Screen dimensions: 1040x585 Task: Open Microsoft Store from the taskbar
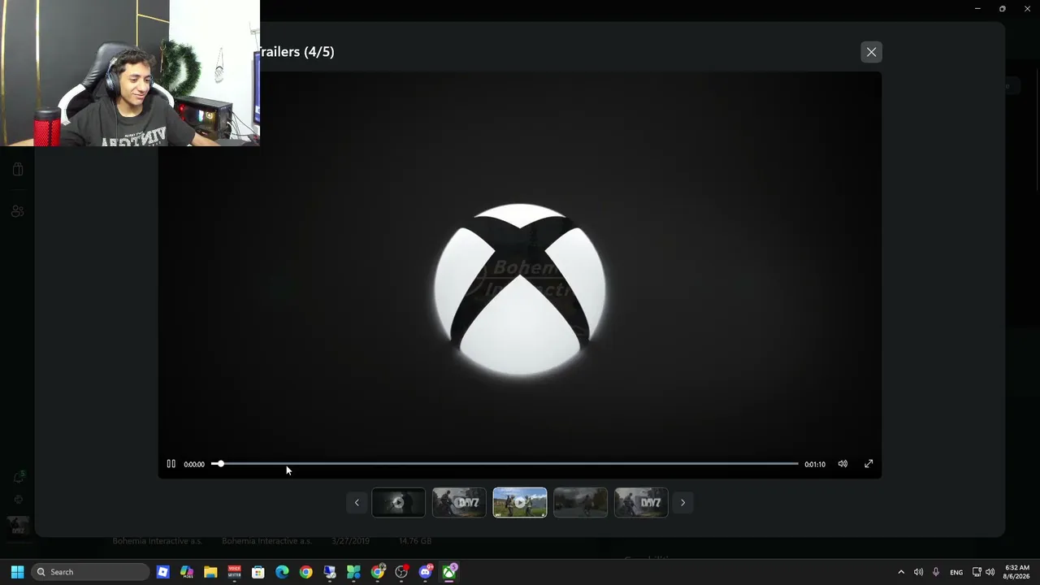pos(258,572)
